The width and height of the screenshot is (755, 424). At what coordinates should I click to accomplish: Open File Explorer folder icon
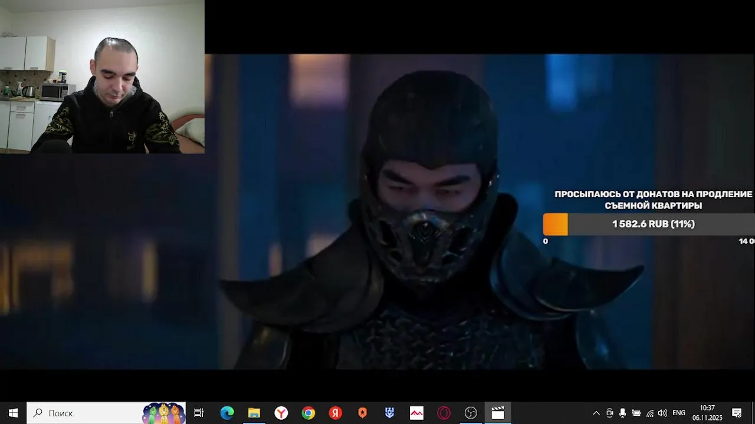pyautogui.click(x=254, y=413)
